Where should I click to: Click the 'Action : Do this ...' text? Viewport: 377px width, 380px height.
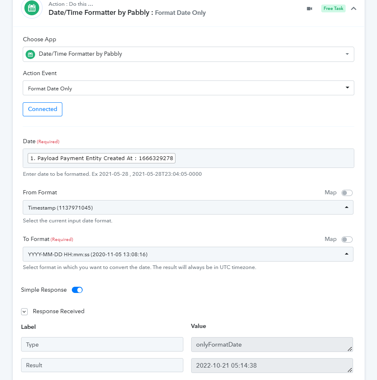point(71,4)
